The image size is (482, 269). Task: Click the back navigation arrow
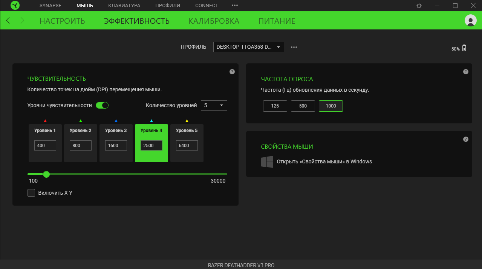pyautogui.click(x=8, y=21)
